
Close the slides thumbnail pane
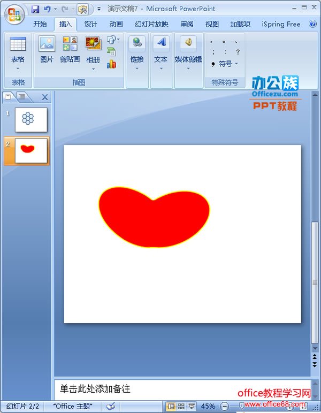pyautogui.click(x=45, y=97)
